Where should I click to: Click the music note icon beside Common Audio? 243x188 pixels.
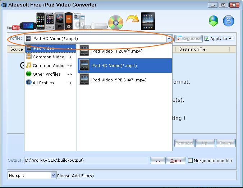[29, 65]
